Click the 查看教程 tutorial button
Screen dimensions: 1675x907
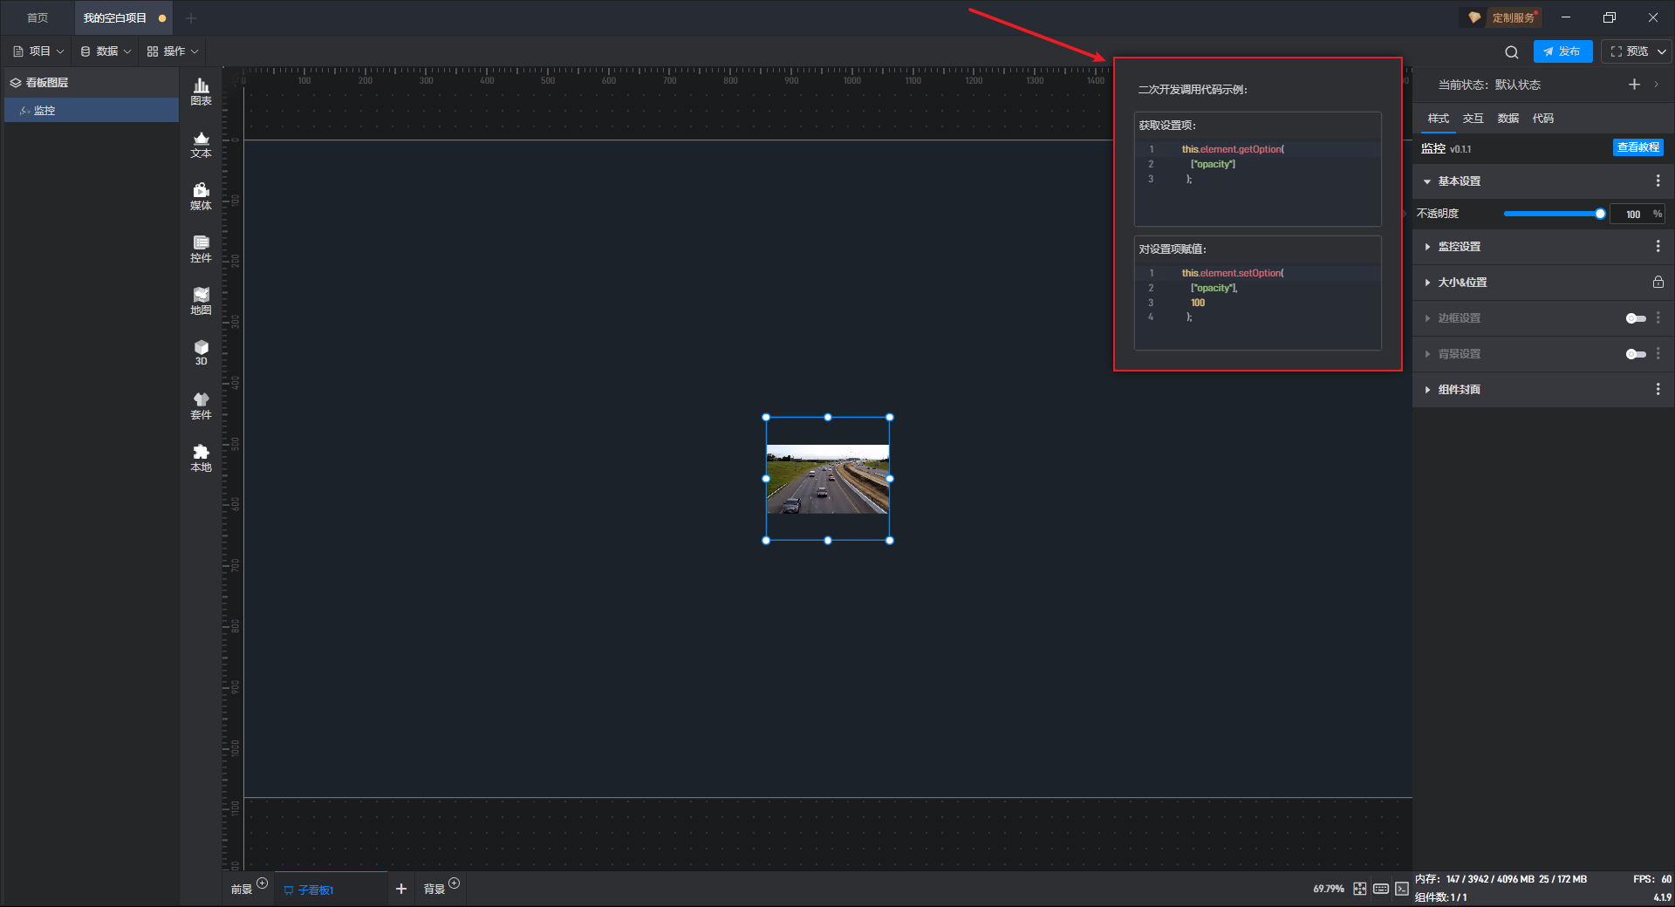(1637, 147)
